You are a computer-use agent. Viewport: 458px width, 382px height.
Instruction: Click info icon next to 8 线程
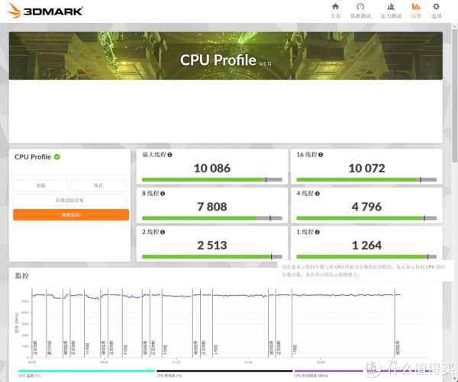click(x=163, y=194)
